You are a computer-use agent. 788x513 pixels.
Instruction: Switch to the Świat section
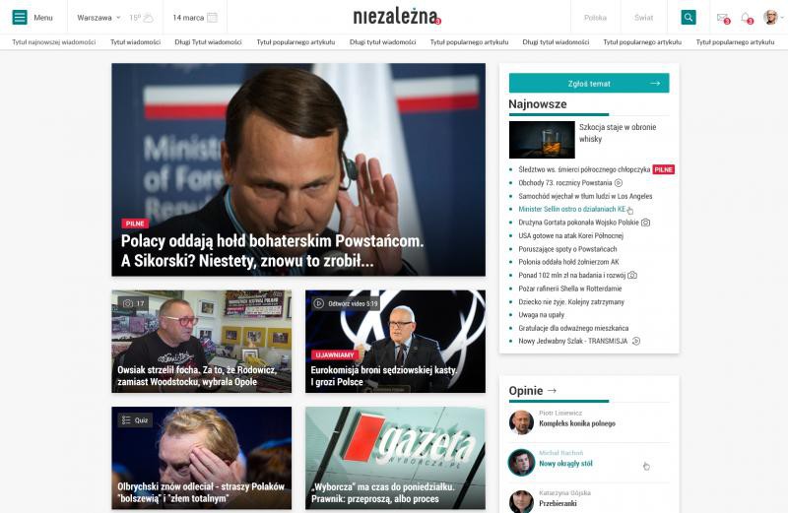click(644, 18)
